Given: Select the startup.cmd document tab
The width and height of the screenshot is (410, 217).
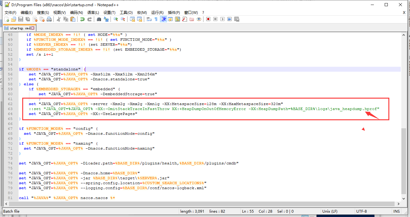Looking at the screenshot, I should [19, 28].
